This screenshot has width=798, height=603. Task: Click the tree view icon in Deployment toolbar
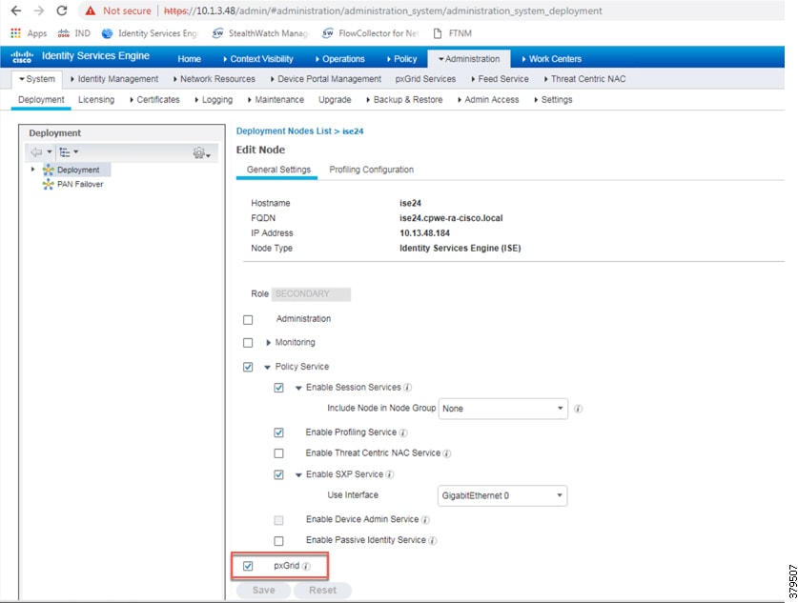(x=65, y=152)
